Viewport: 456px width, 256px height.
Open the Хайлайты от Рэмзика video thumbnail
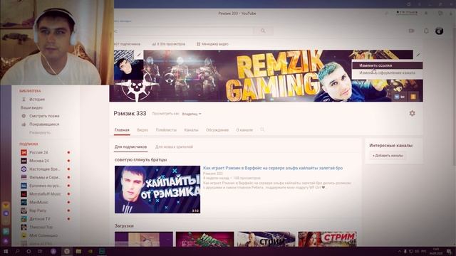coord(157,190)
